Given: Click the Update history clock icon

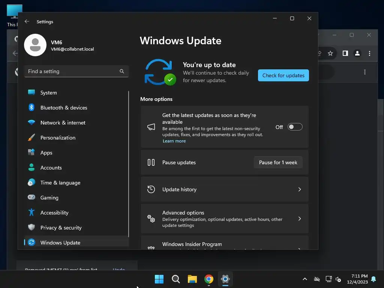Looking at the screenshot, I should (151, 189).
